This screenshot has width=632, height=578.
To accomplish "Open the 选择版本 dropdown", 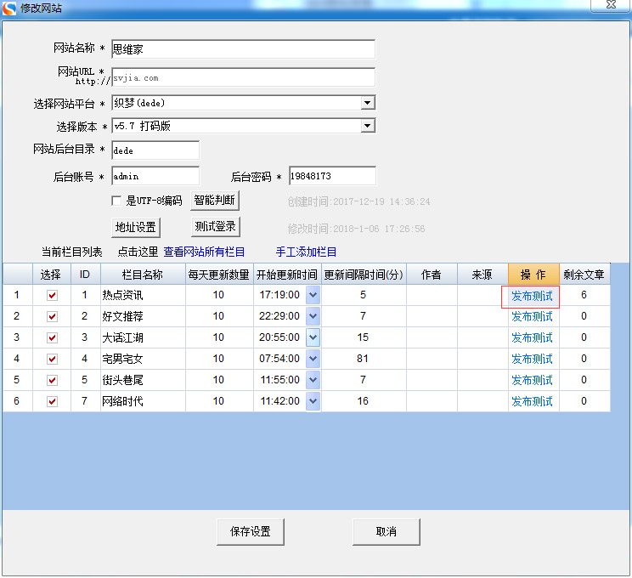I will coord(367,126).
